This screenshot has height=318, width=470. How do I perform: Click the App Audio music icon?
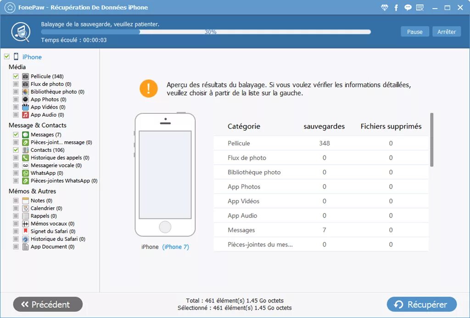click(x=26, y=115)
